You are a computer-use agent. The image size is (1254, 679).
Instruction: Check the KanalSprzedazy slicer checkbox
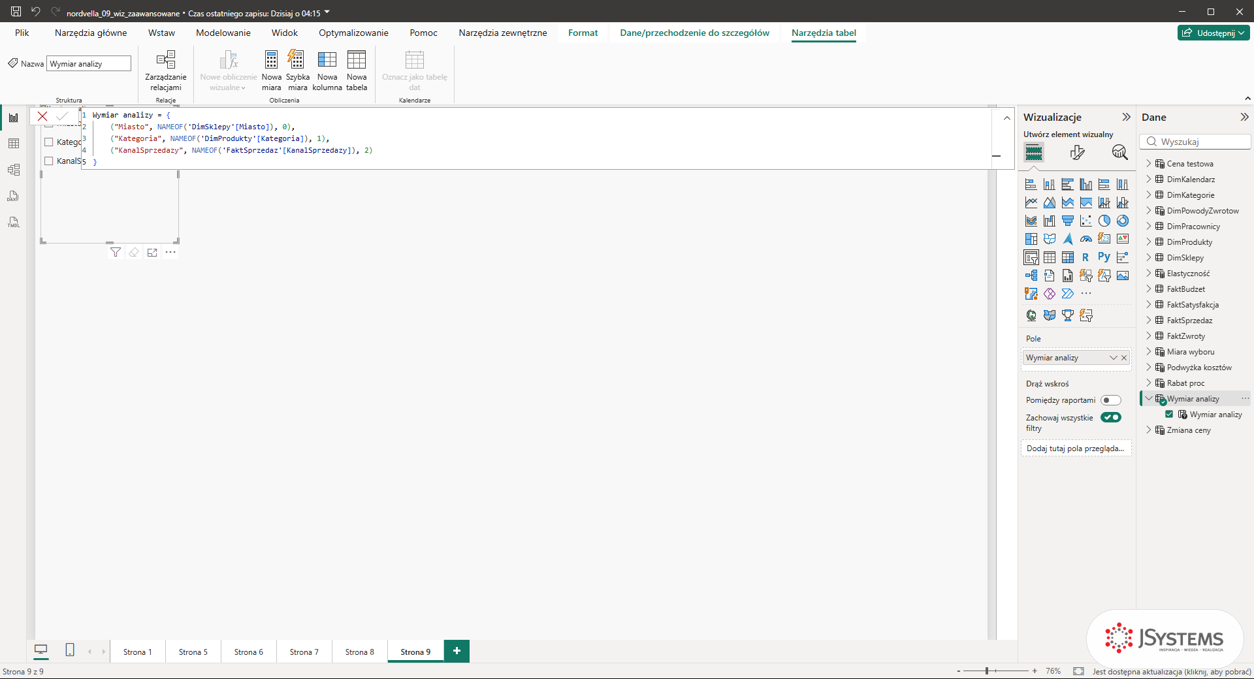click(x=48, y=161)
